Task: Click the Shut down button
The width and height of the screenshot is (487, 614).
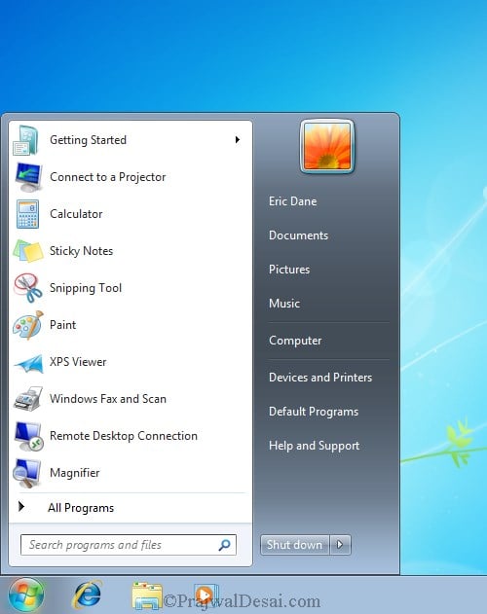Action: pyautogui.click(x=295, y=545)
